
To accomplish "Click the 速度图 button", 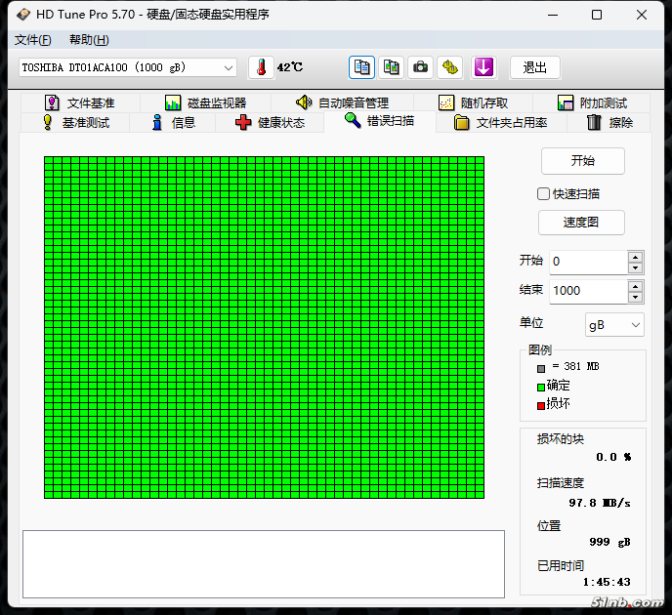I will 581,223.
